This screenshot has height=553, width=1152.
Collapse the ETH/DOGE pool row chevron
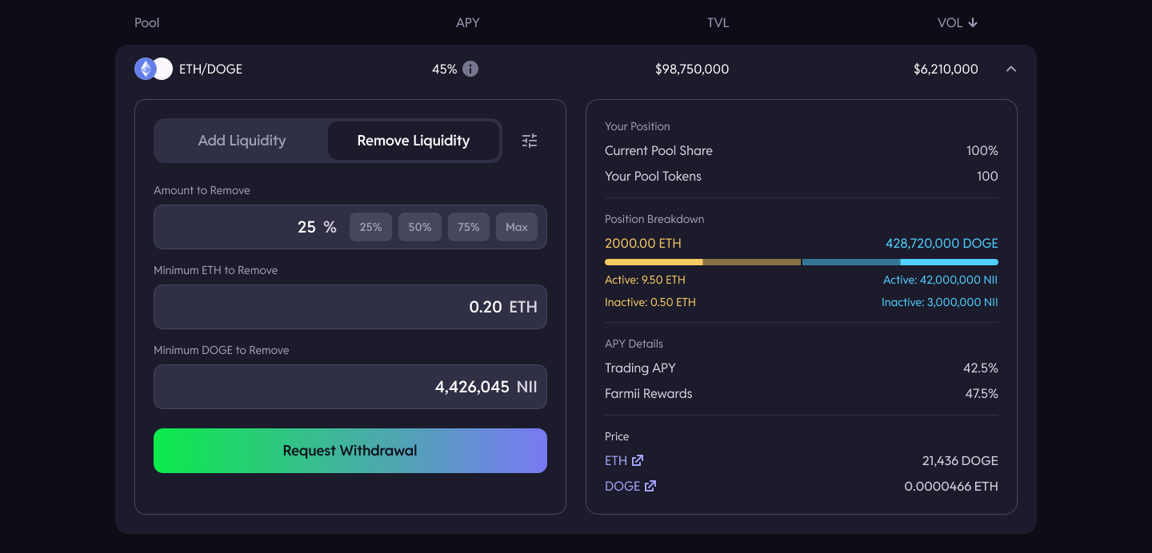pos(1011,69)
